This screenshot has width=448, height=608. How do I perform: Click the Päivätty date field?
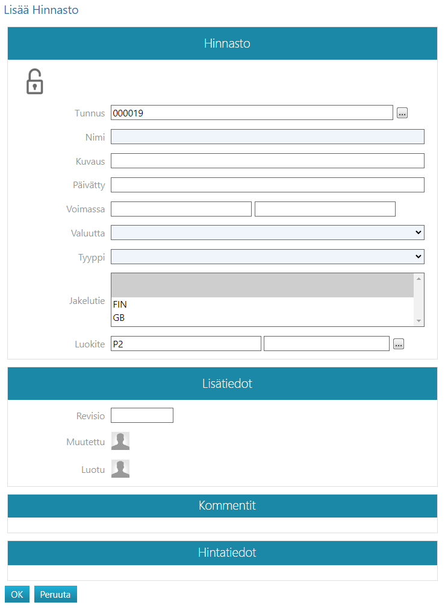click(267, 185)
